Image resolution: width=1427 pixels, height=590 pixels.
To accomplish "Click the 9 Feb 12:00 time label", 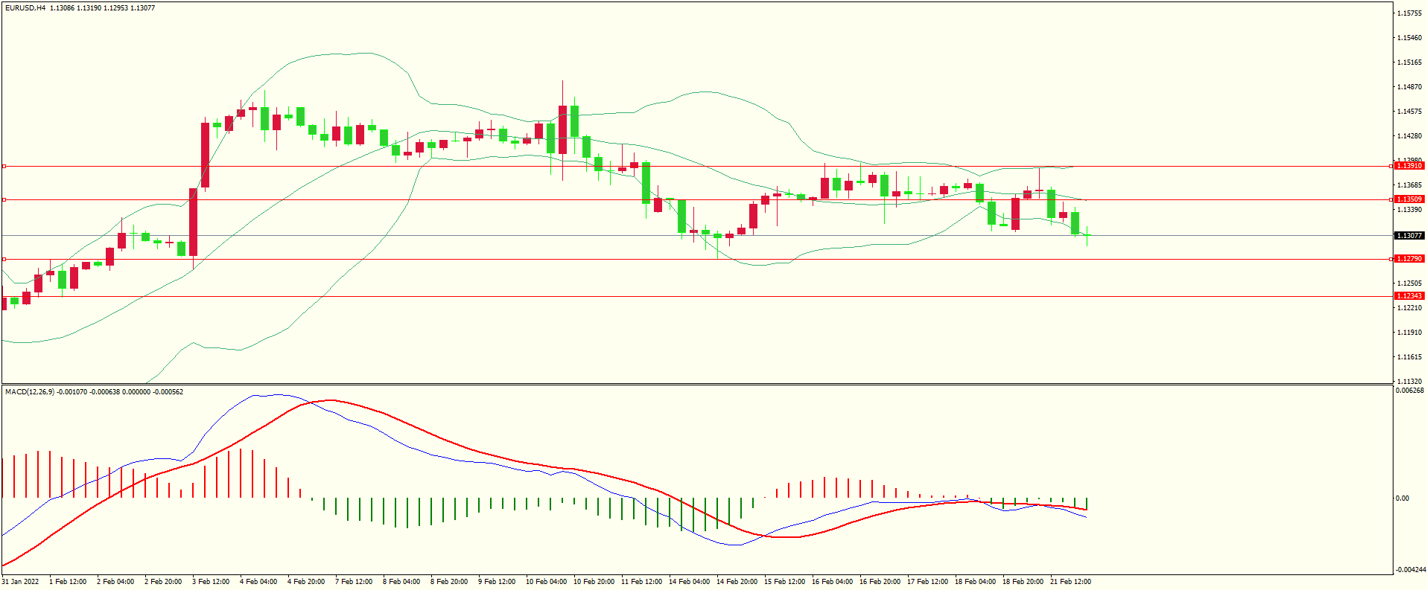I will coord(497,582).
